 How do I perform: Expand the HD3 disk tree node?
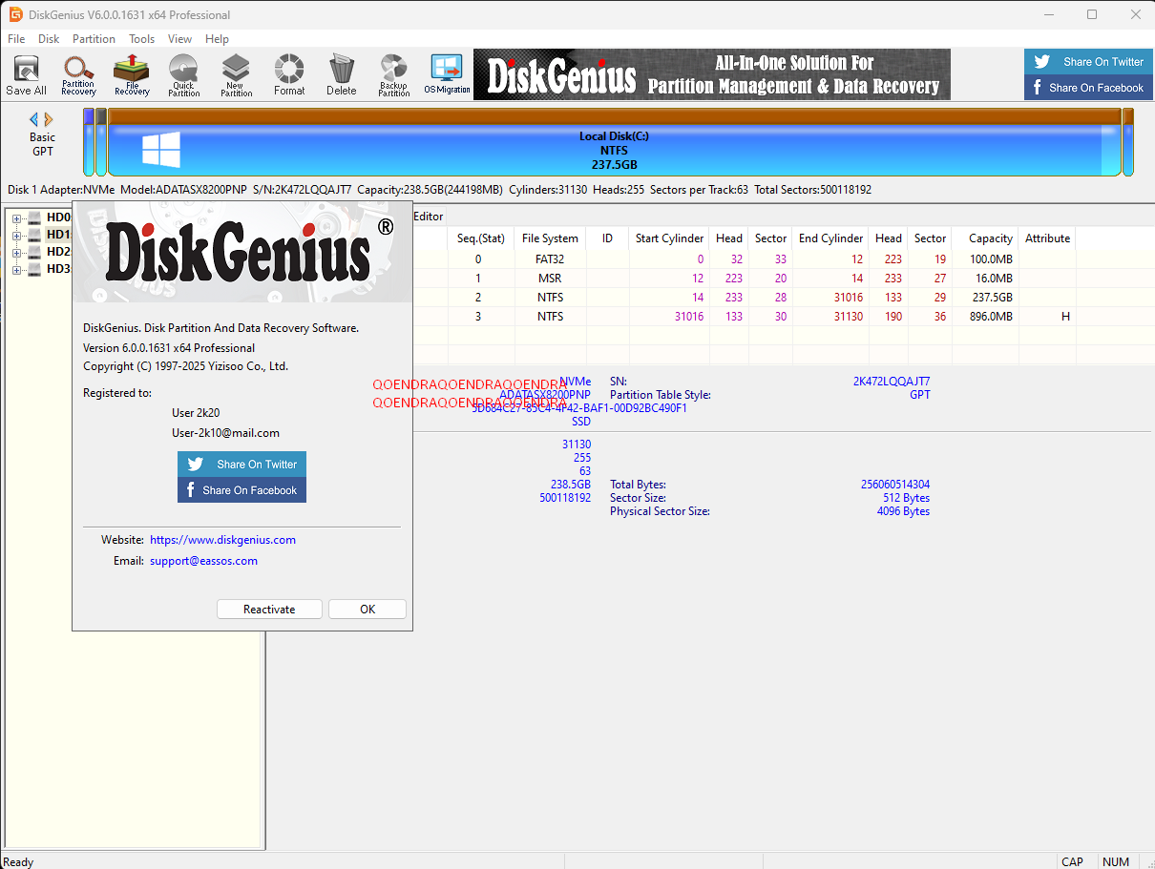tap(16, 270)
